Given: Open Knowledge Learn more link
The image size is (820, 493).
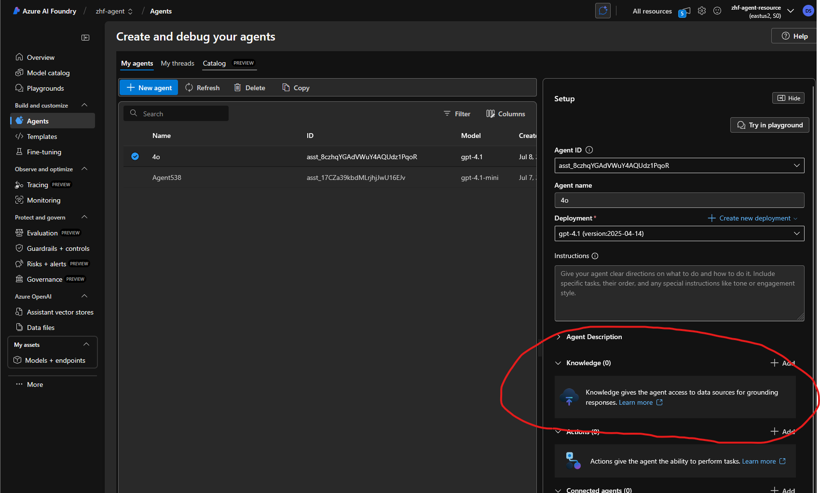Looking at the screenshot, I should click(x=641, y=402).
